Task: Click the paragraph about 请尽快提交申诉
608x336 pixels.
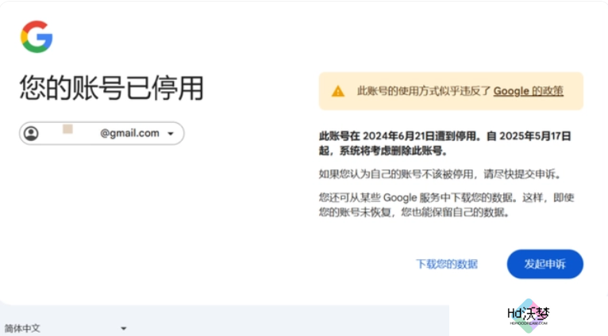Action: tap(444, 174)
